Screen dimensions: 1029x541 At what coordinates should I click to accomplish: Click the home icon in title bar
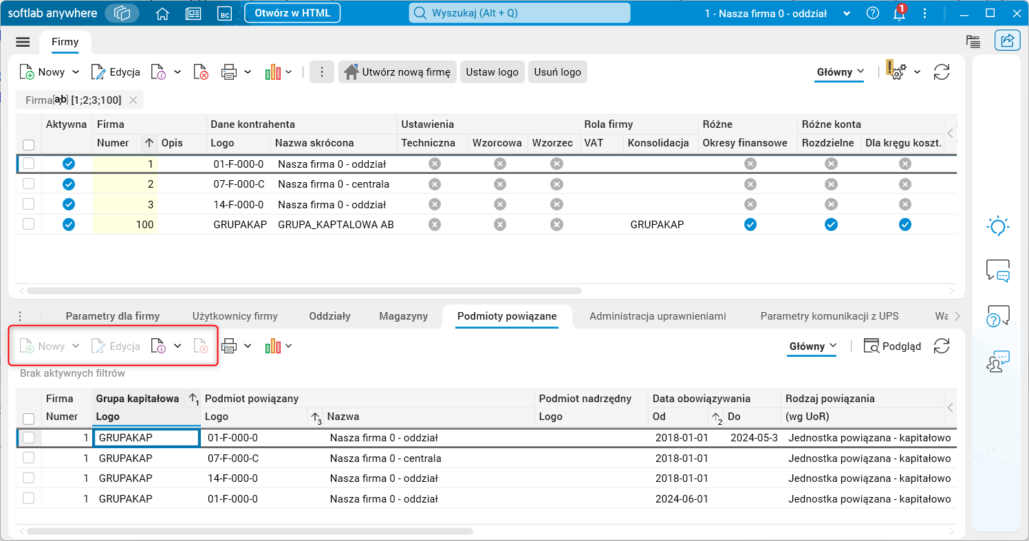[162, 13]
